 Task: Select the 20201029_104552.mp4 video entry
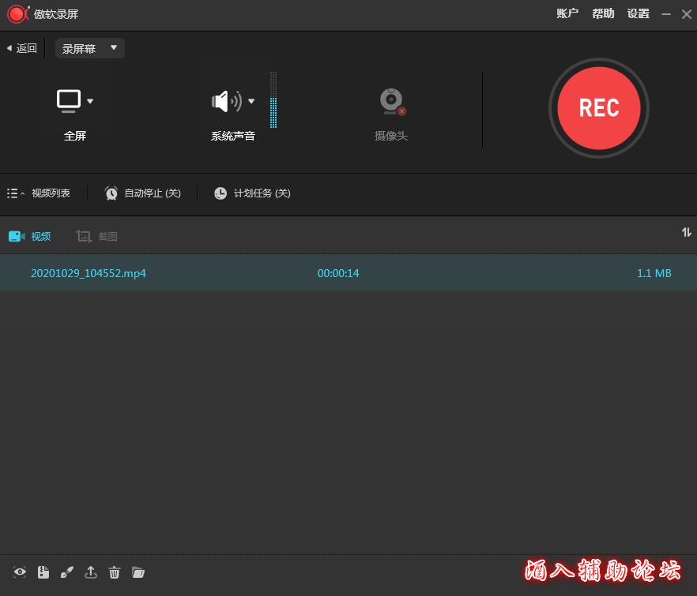click(89, 273)
